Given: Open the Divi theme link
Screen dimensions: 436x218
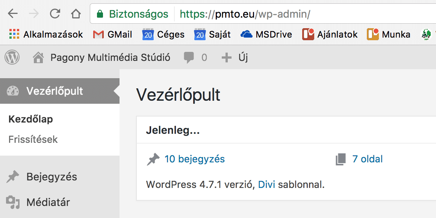Looking at the screenshot, I should coord(266,185).
